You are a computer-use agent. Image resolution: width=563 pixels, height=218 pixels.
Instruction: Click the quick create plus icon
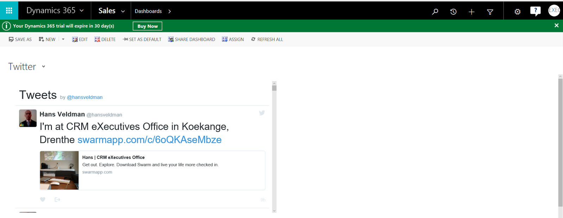tap(472, 12)
